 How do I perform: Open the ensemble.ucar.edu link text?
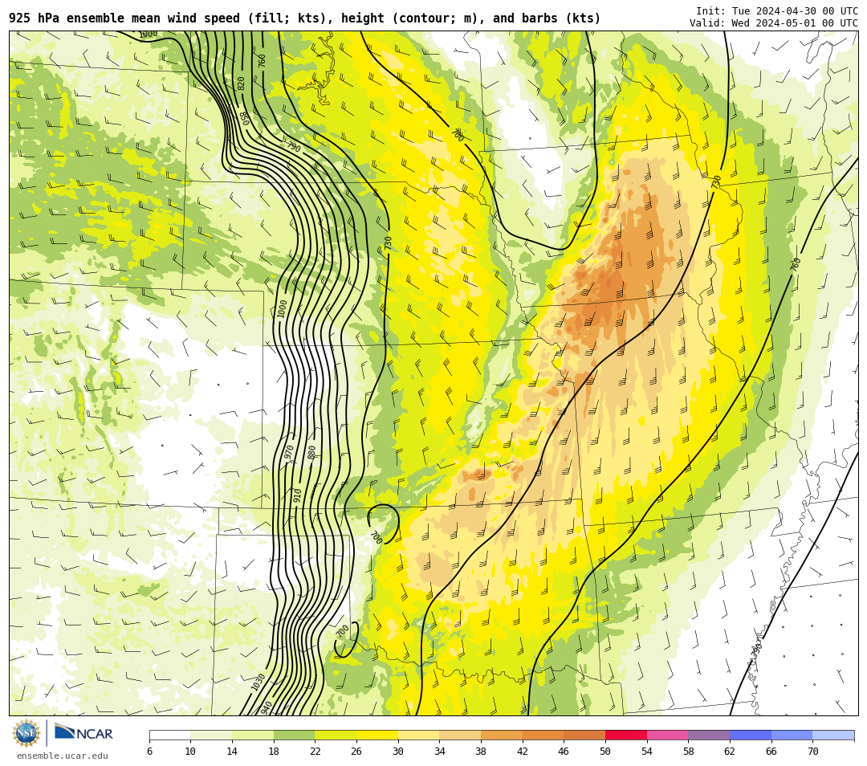tap(63, 756)
